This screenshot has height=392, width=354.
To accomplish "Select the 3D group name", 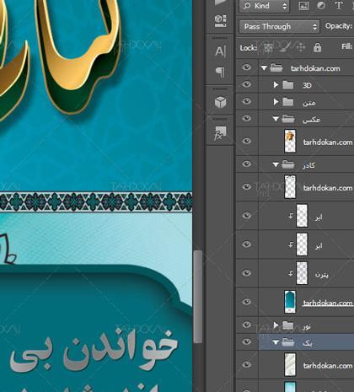I will coord(307,85).
